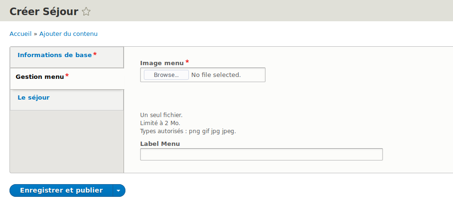Open the Le séjour tab

point(34,98)
